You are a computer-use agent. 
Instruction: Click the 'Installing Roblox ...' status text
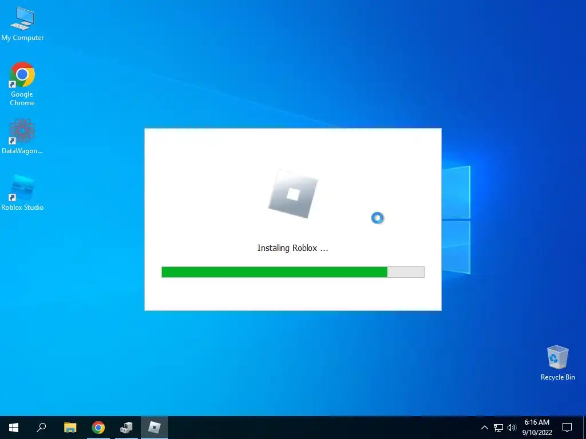pos(292,248)
